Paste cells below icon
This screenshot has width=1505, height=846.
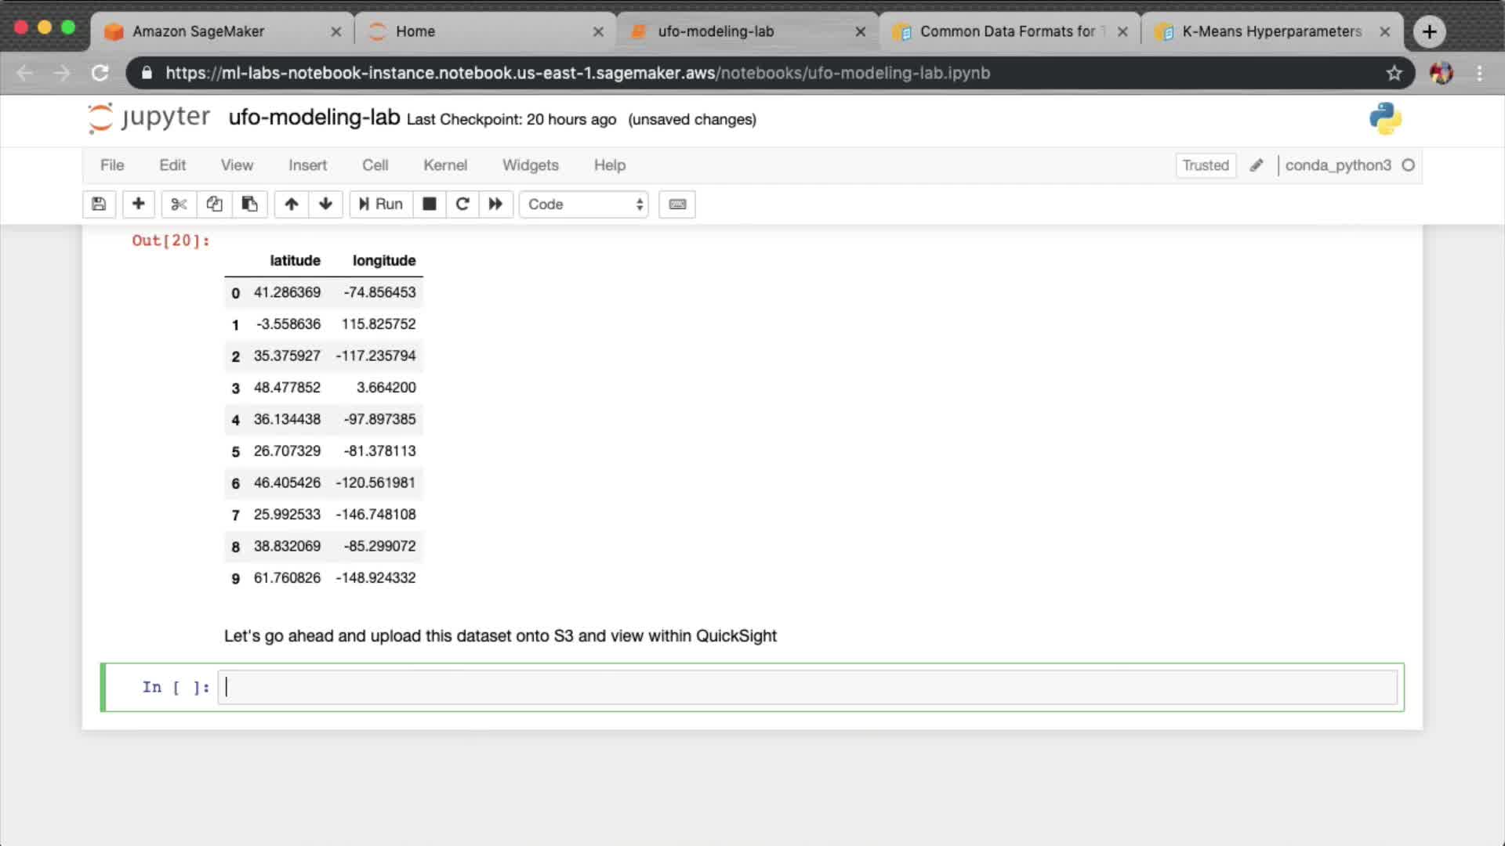[249, 204]
